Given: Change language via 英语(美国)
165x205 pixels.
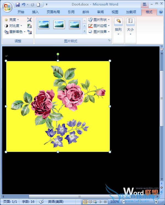Looking at the screenshot, I should tap(56, 202).
